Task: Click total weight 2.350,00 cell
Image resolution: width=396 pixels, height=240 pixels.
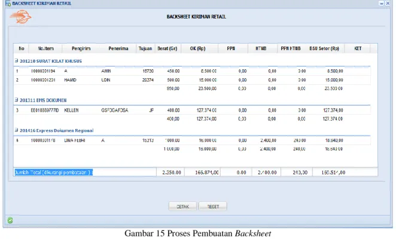Action: click(x=172, y=173)
